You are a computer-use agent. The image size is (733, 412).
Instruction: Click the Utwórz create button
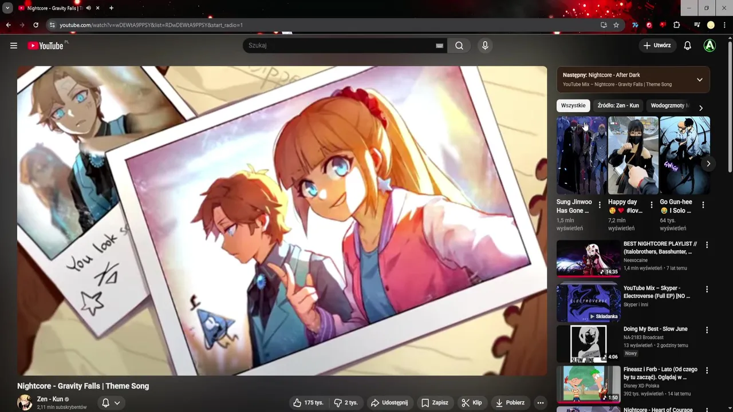(x=657, y=46)
